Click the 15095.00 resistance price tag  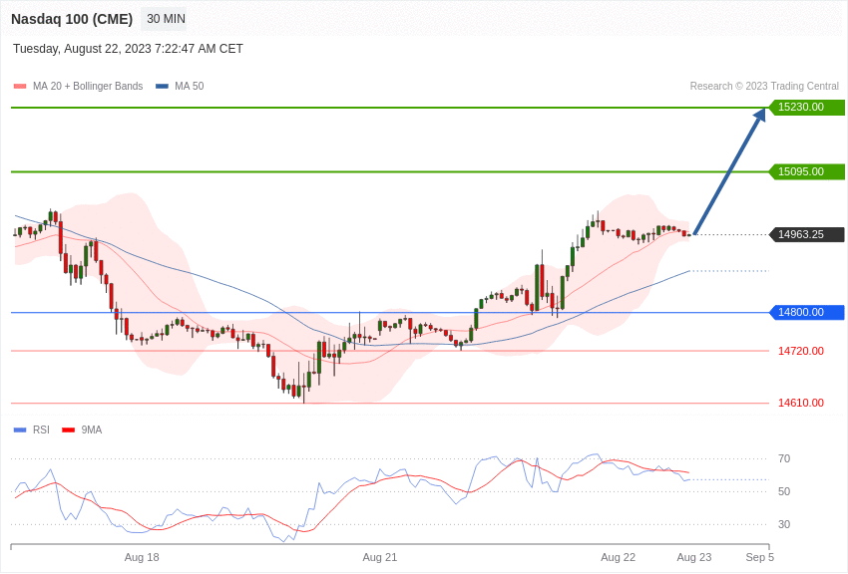pyautogui.click(x=806, y=171)
